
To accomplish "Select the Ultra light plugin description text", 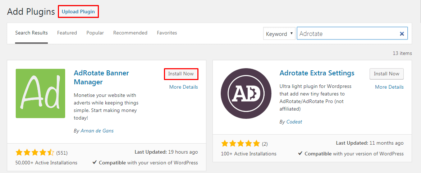I will click(x=316, y=98).
